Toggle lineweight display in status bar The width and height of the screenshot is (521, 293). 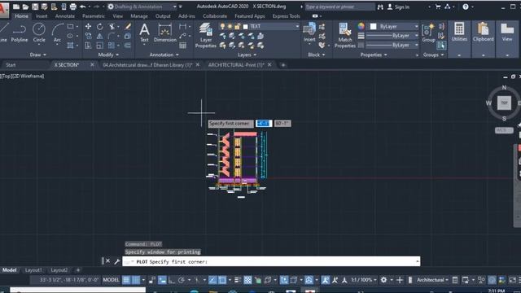(x=238, y=280)
